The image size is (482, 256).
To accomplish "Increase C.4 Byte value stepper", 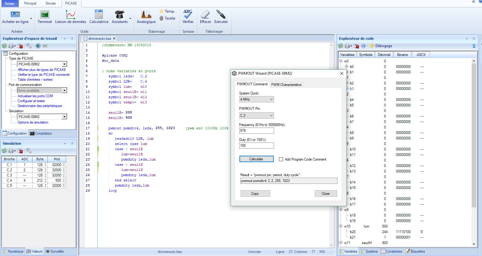I will coord(46,179).
